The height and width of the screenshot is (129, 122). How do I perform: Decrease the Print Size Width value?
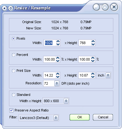click(x=58, y=77)
